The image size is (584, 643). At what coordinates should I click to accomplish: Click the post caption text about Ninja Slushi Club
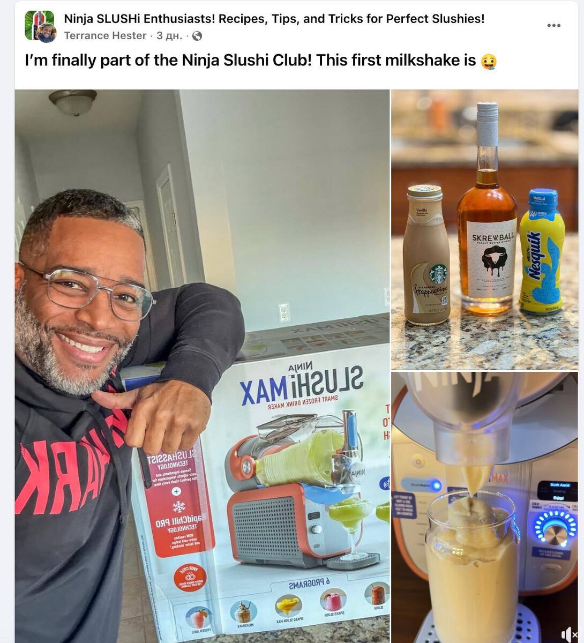click(x=250, y=61)
